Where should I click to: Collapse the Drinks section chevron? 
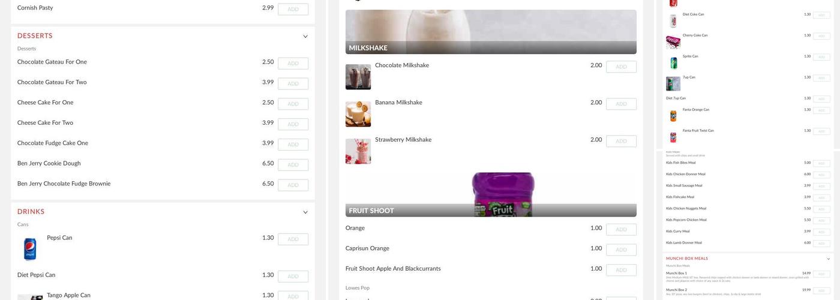coord(305,212)
